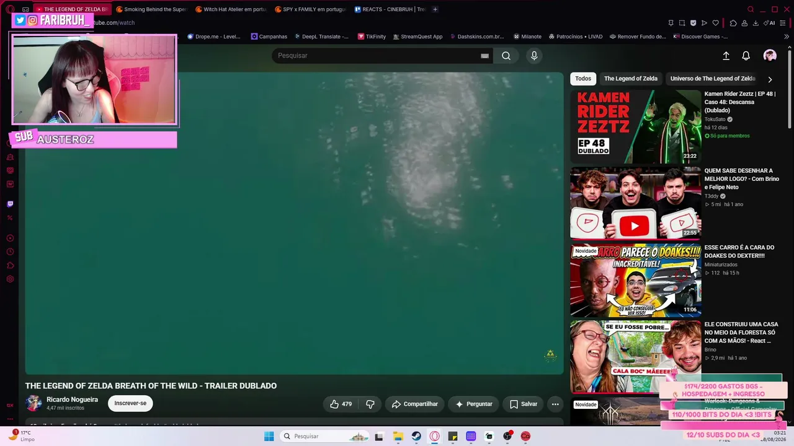Open History clock icon in Opera sidebar

pyautogui.click(x=10, y=251)
